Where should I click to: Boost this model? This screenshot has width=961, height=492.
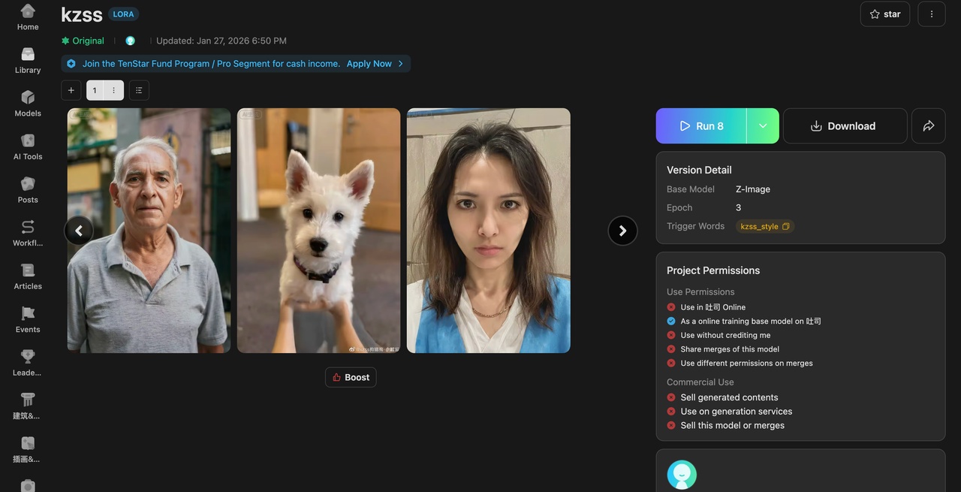click(351, 377)
